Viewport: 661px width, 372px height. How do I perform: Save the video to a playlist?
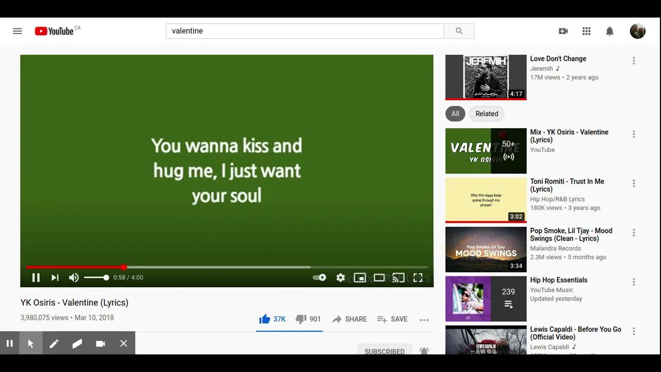click(392, 319)
